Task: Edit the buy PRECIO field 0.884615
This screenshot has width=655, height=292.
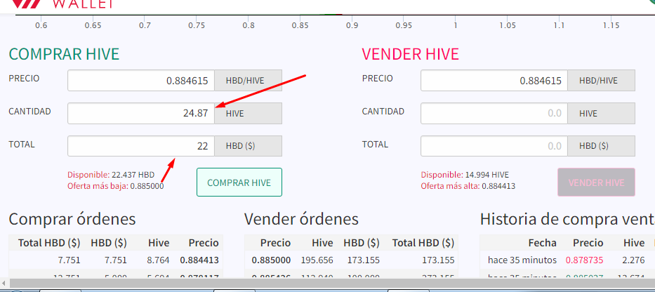Action: 141,80
